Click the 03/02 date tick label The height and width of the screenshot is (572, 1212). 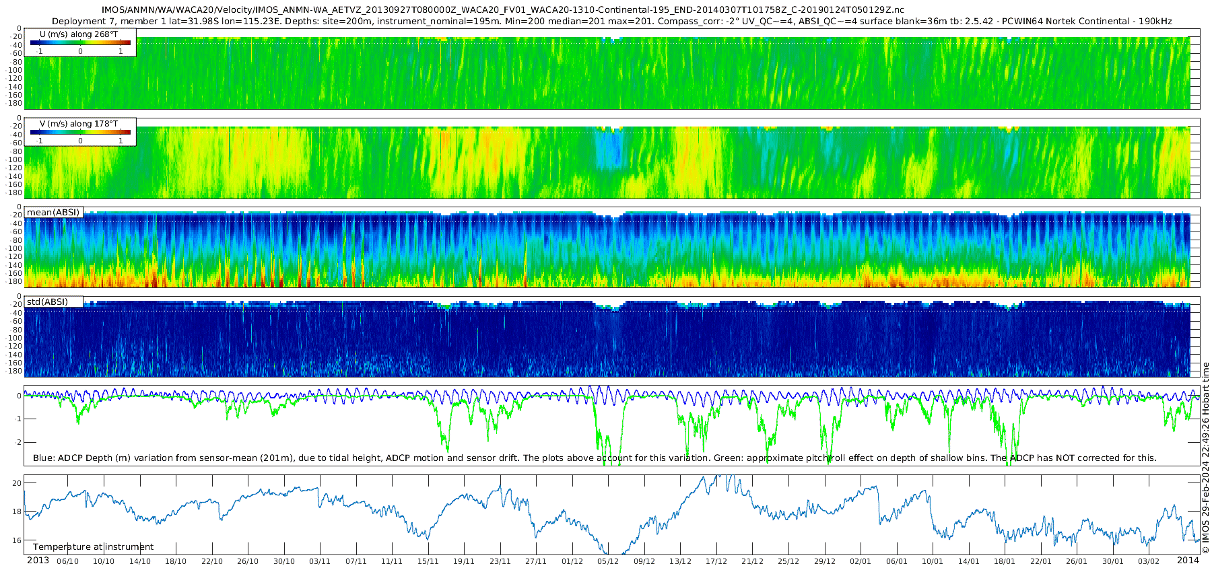click(1149, 561)
